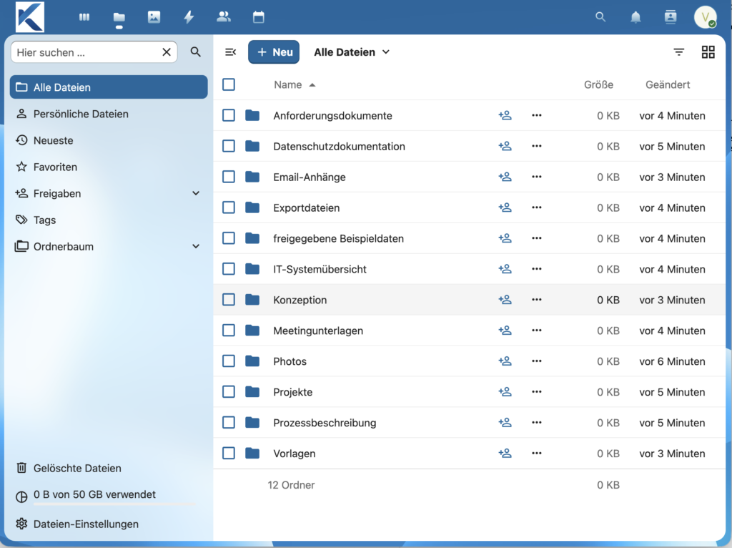Open the contacts menu icon near avatar
Image resolution: width=732 pixels, height=548 pixels.
pos(671,17)
